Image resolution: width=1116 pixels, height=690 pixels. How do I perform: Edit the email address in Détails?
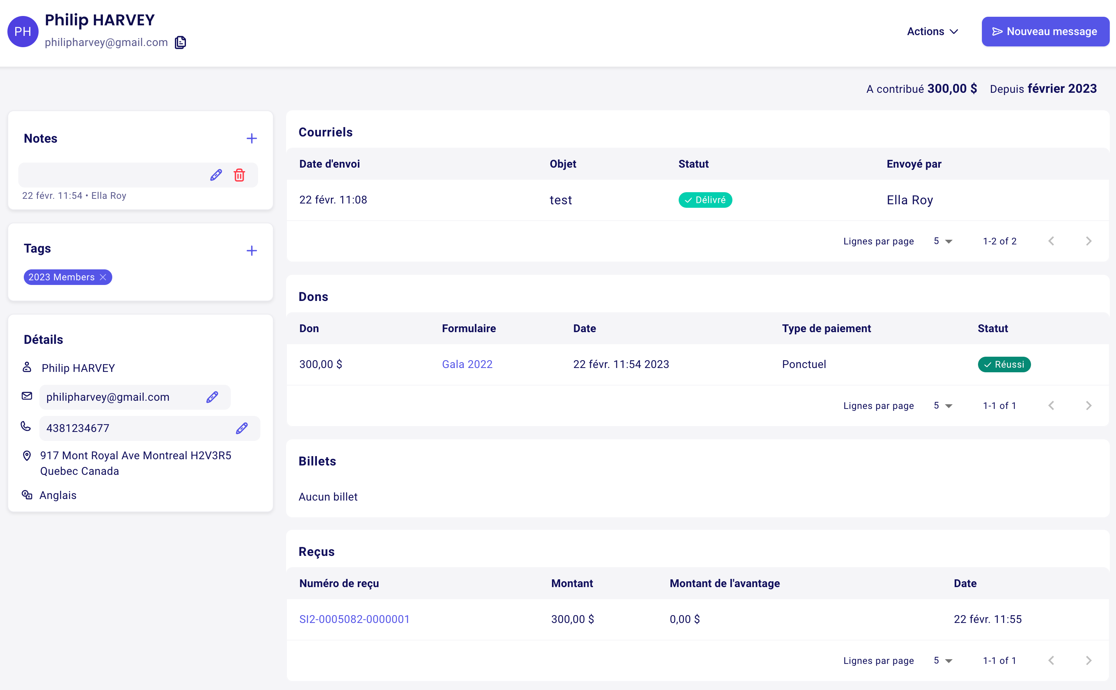tap(212, 397)
